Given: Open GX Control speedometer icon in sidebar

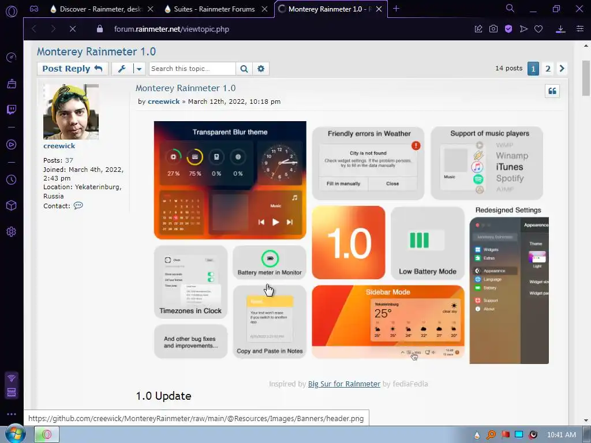Looking at the screenshot, I should (12, 57).
